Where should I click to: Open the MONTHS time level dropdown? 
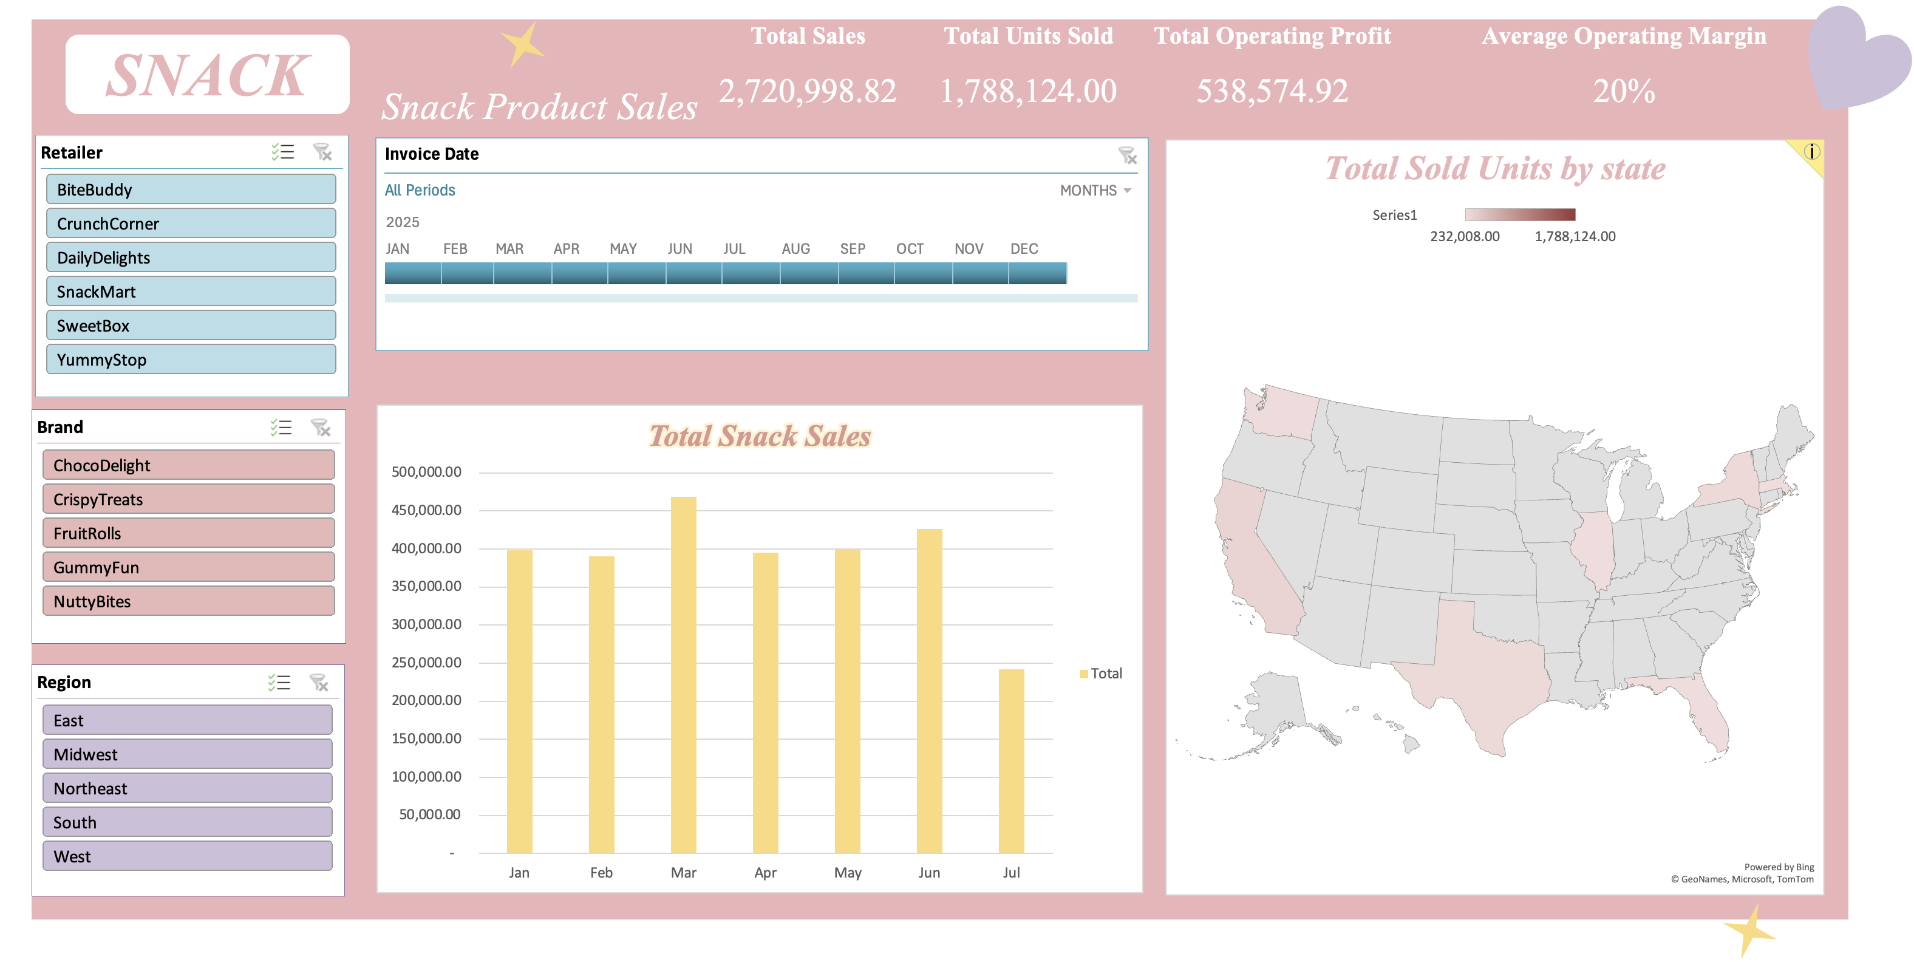pyautogui.click(x=1095, y=190)
